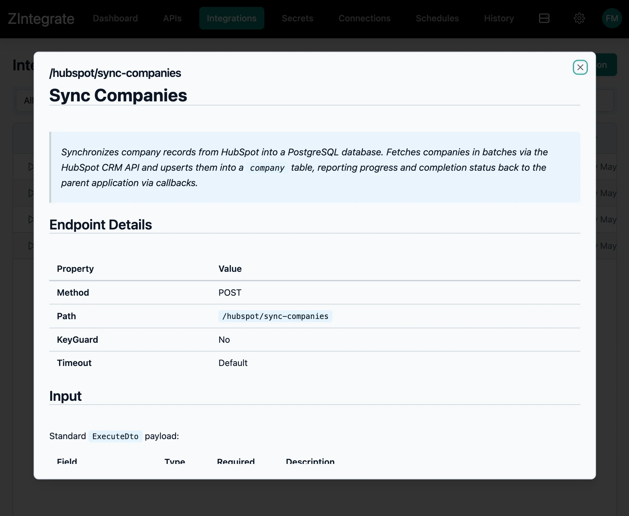Image resolution: width=629 pixels, height=516 pixels.
Task: Click the database storage icon in top bar
Action: (544, 18)
